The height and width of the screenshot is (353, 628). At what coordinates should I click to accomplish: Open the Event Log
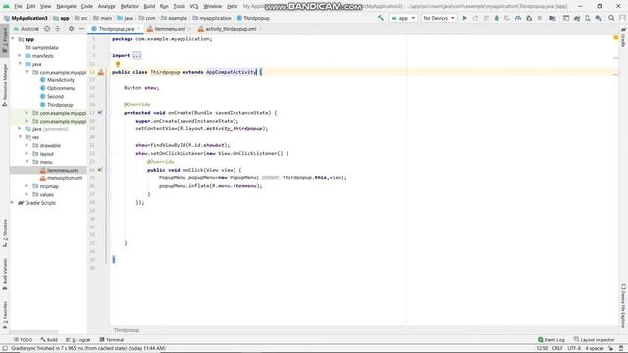(x=551, y=340)
